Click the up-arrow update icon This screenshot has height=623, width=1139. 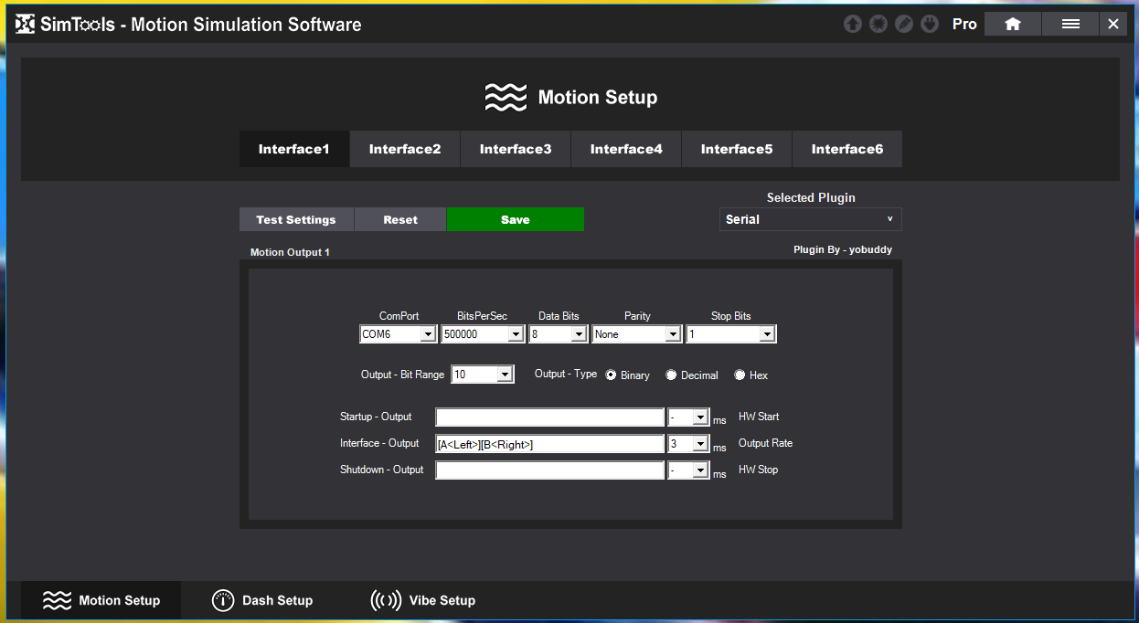(x=853, y=25)
